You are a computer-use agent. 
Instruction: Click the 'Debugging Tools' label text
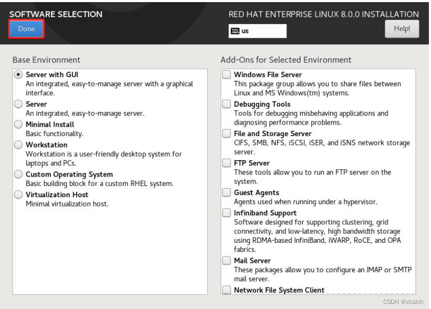point(262,104)
